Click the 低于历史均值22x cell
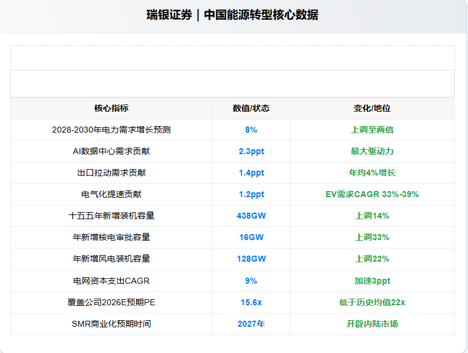The height and width of the screenshot is (353, 468). [x=372, y=302]
